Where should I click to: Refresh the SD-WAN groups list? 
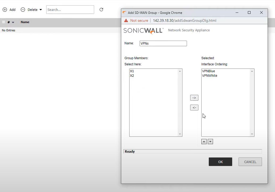(x=101, y=10)
